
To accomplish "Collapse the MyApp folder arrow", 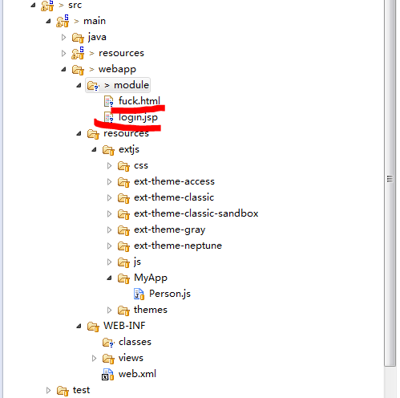I will point(109,278).
